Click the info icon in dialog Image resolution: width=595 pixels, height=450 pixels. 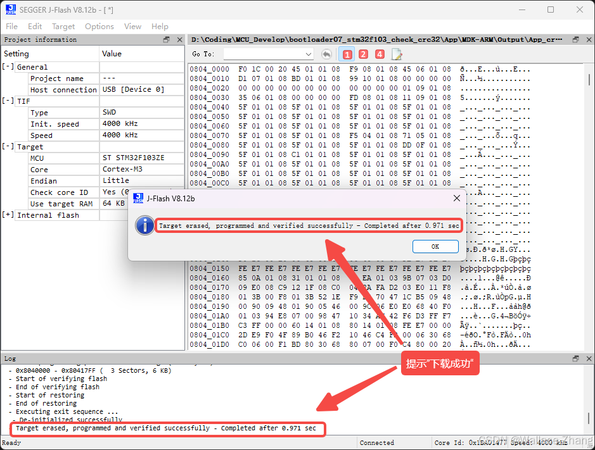[x=144, y=225]
